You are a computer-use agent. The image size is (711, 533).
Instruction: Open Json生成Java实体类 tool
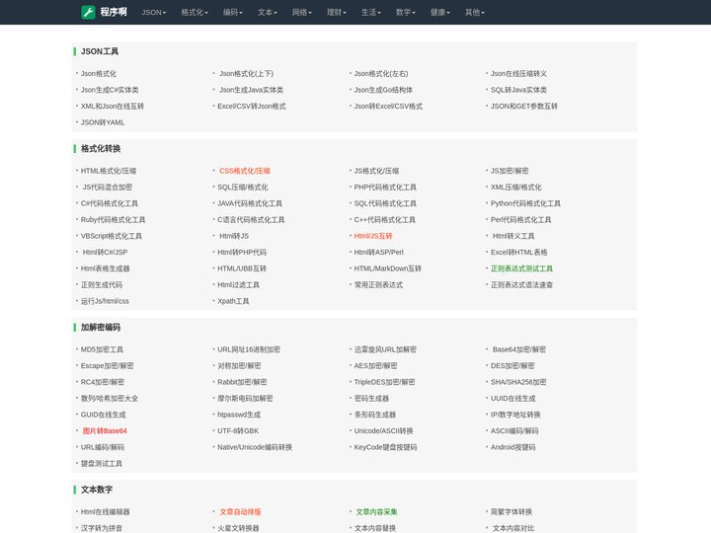tap(251, 90)
